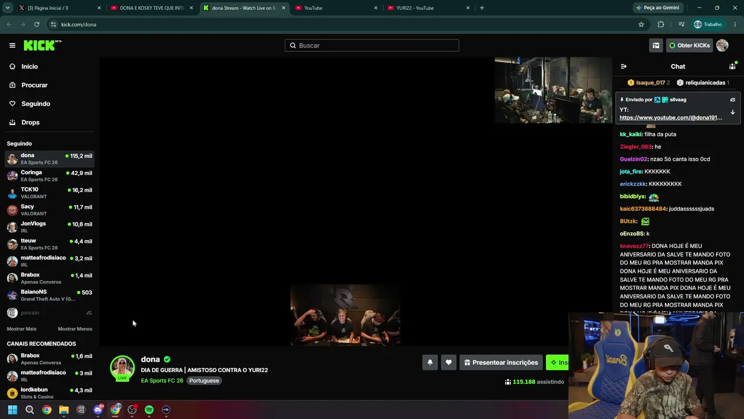Open the Kick user profile avatar

coord(722,45)
